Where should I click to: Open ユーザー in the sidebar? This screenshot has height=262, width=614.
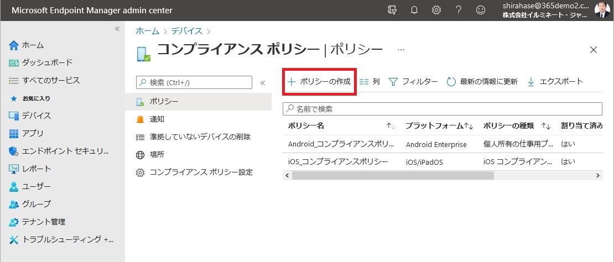[30, 186]
